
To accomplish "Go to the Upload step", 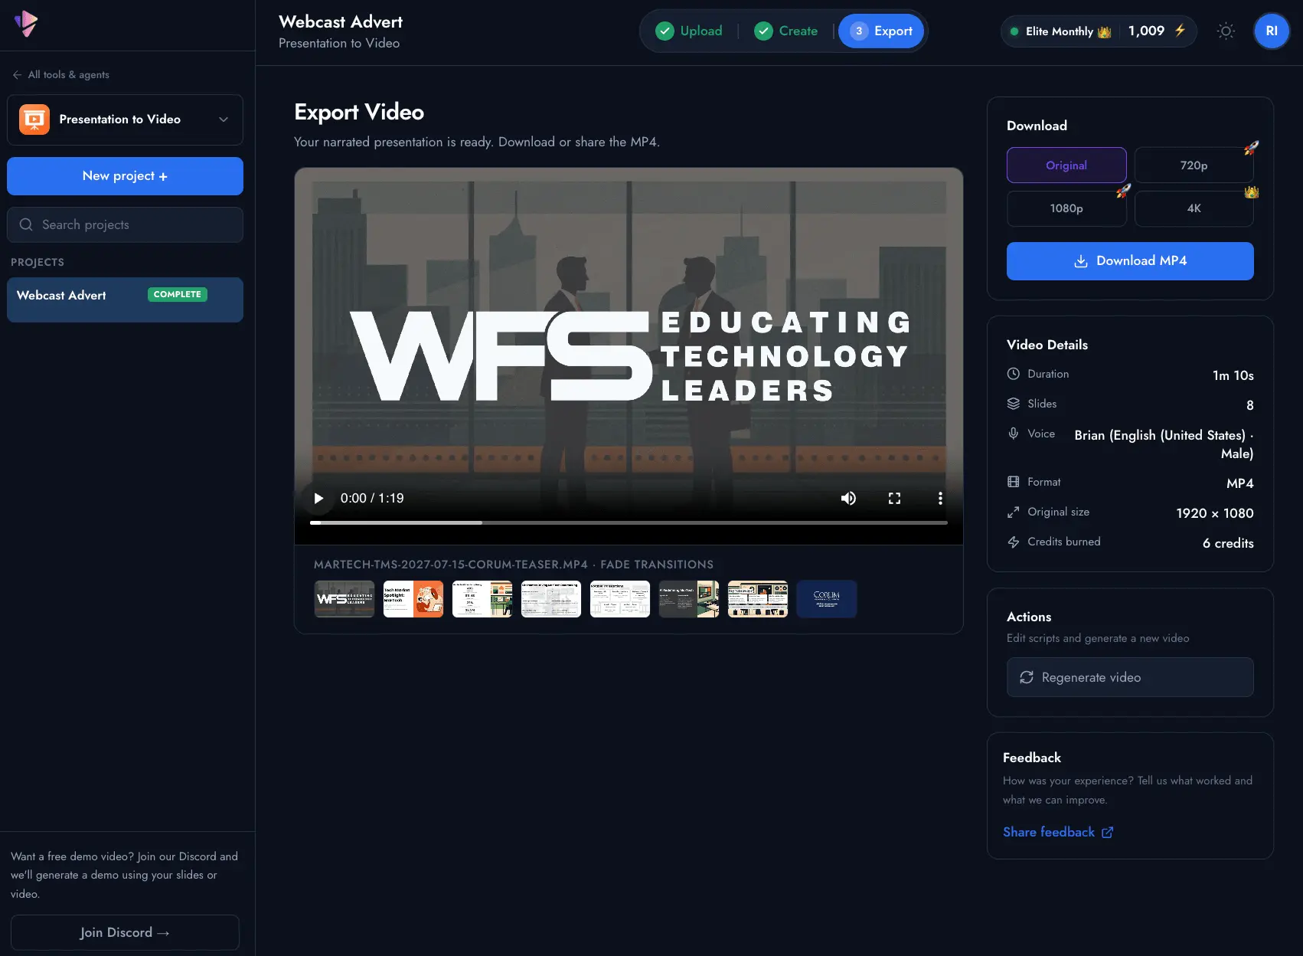I will coord(689,31).
